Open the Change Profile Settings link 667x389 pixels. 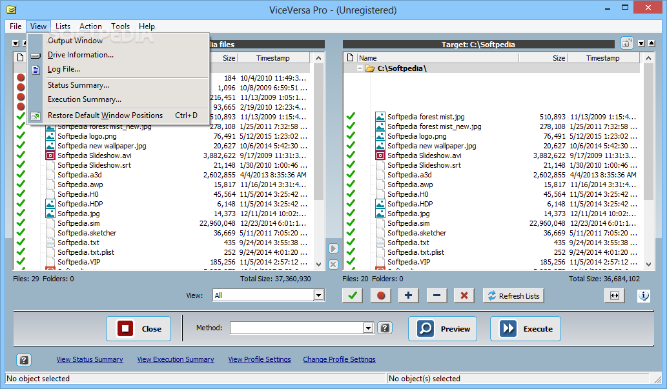(x=340, y=359)
